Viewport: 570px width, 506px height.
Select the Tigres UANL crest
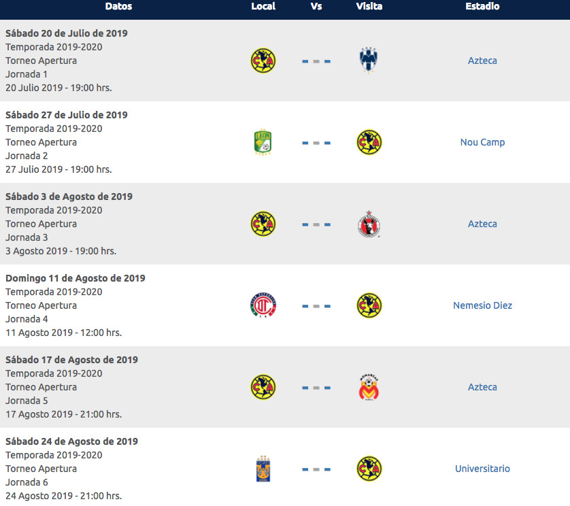point(263,469)
